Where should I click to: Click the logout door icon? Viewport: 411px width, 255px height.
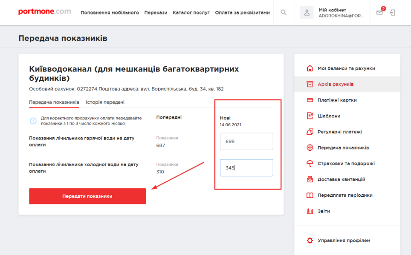click(x=392, y=12)
